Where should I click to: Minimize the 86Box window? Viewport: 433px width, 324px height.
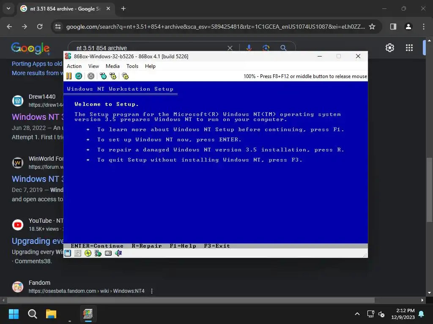tap(320, 56)
